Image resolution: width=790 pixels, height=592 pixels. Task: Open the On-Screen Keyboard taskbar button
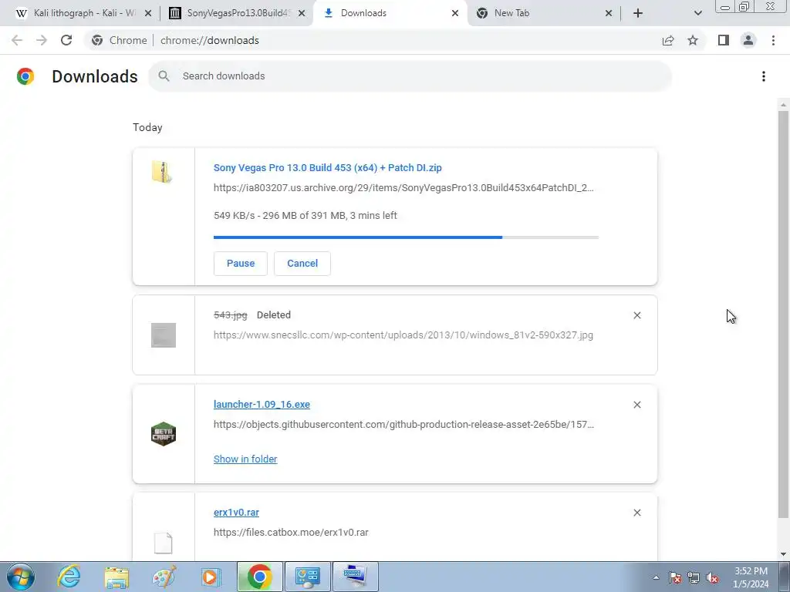click(x=356, y=577)
